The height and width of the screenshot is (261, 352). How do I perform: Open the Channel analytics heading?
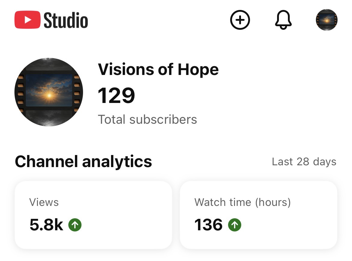(83, 161)
